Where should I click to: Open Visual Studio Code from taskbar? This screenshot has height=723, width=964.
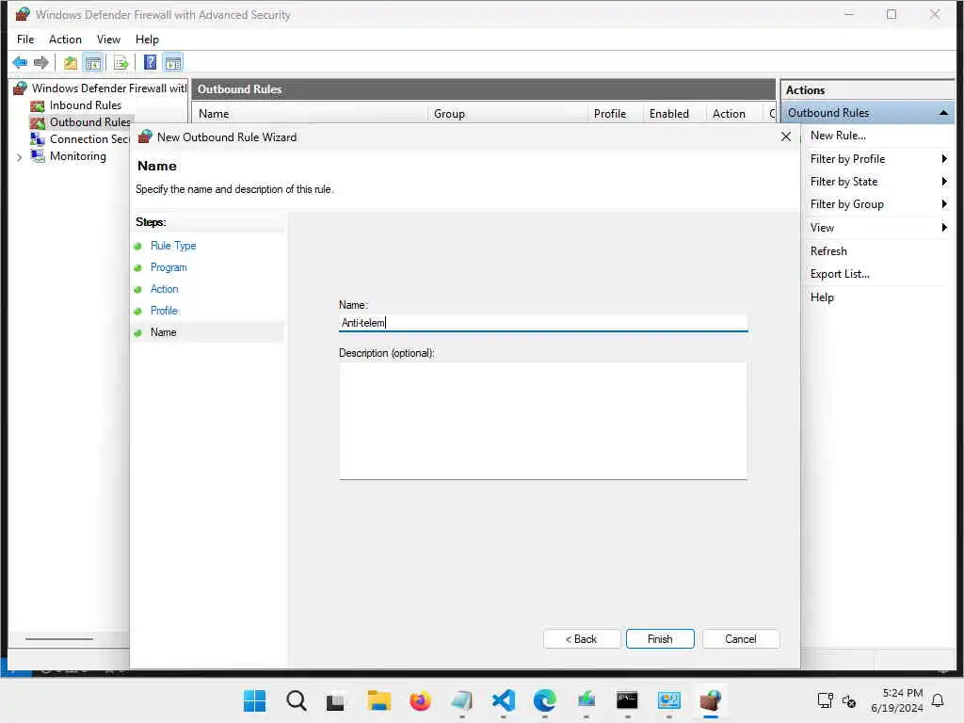tap(503, 700)
